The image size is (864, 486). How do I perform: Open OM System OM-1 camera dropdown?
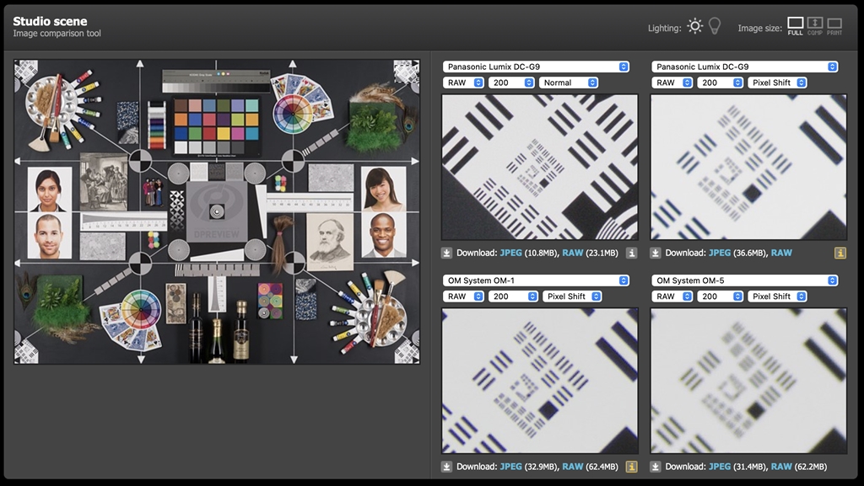coord(536,280)
